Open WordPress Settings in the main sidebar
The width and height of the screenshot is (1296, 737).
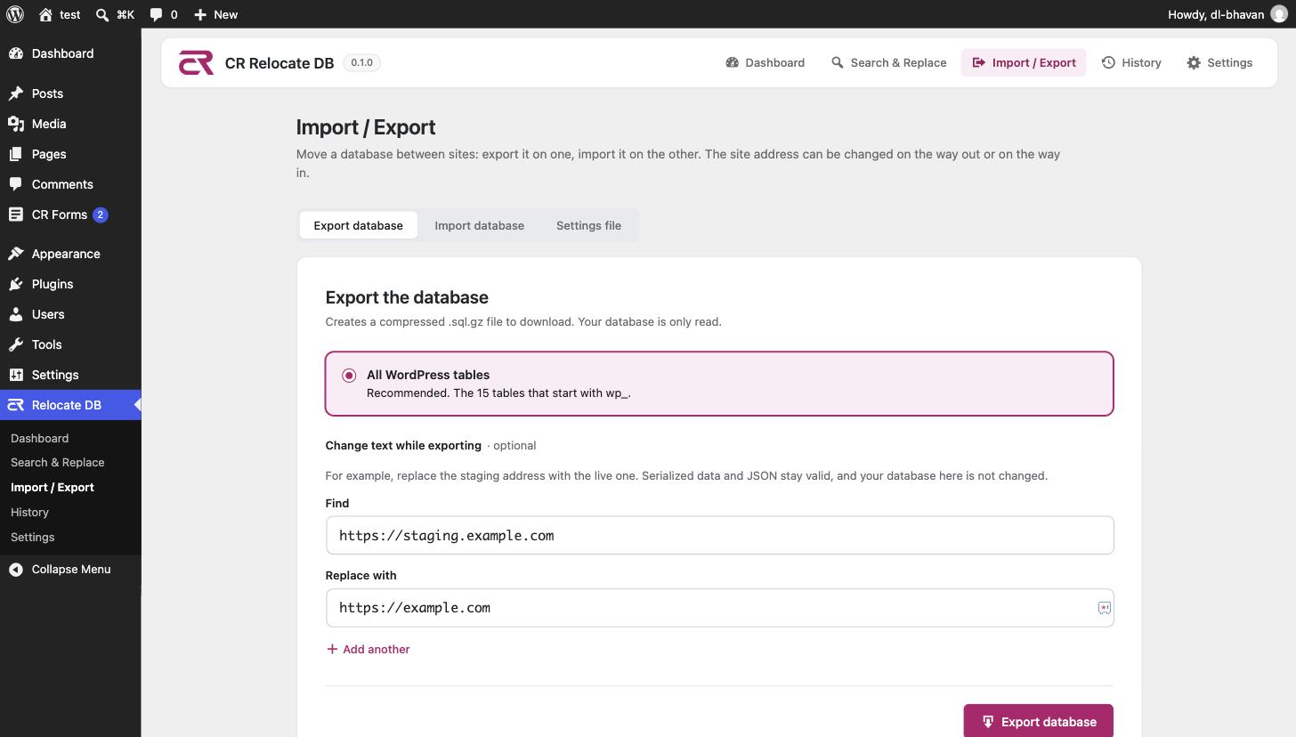click(70, 375)
